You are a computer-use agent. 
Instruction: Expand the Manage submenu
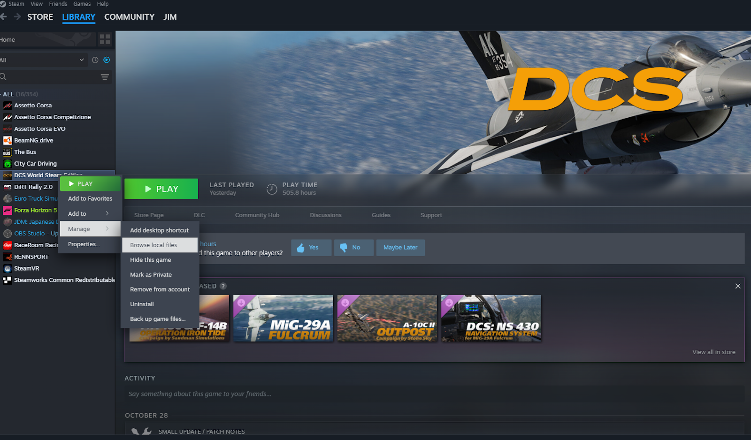pos(90,229)
